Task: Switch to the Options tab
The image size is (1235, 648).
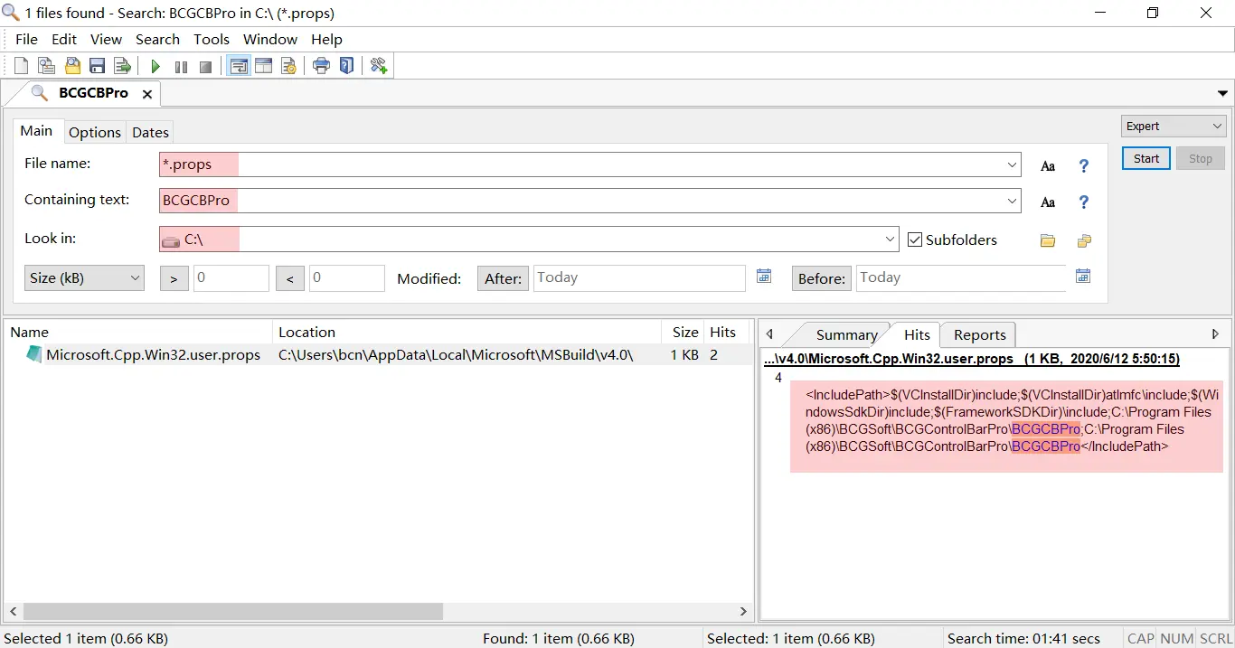Action: click(95, 132)
